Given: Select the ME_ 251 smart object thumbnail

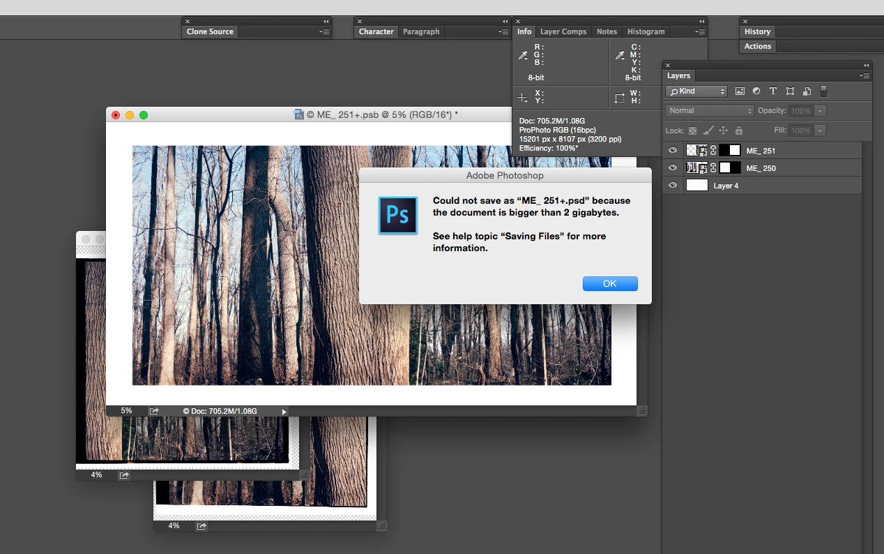Looking at the screenshot, I should click(696, 150).
